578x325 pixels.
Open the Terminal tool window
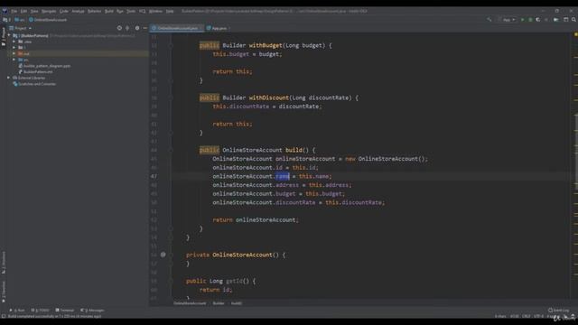pos(64,311)
